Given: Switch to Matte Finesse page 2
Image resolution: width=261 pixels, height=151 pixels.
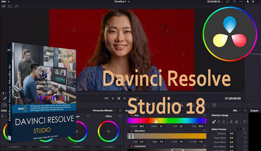Looking at the screenshot, I should coord(244,129).
